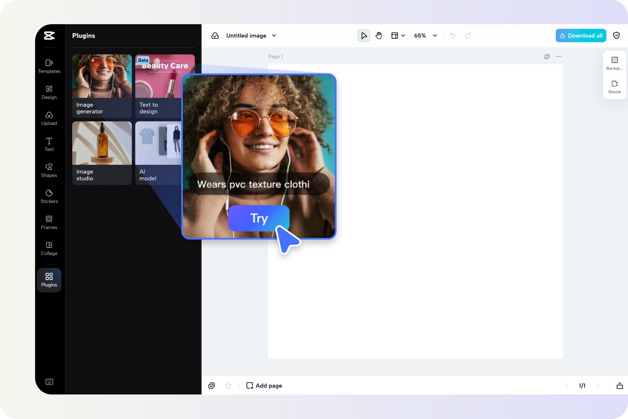
Task: Open the Text tool panel
Action: [x=49, y=144]
